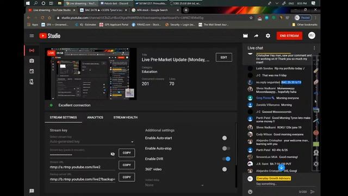Screen dimensions: 348x196
Task: Click the clapperboard highlight icon in header
Action: (x=245, y=36)
